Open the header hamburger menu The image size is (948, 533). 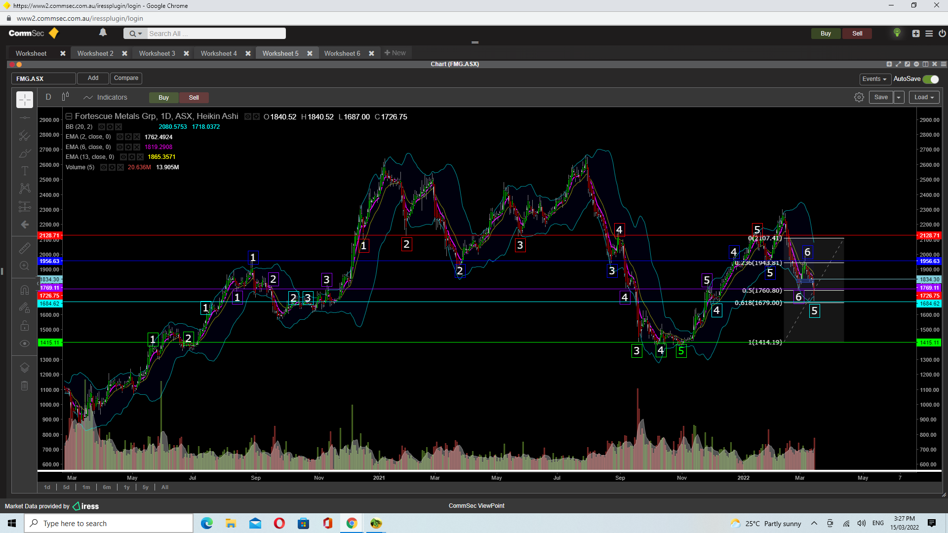click(929, 34)
